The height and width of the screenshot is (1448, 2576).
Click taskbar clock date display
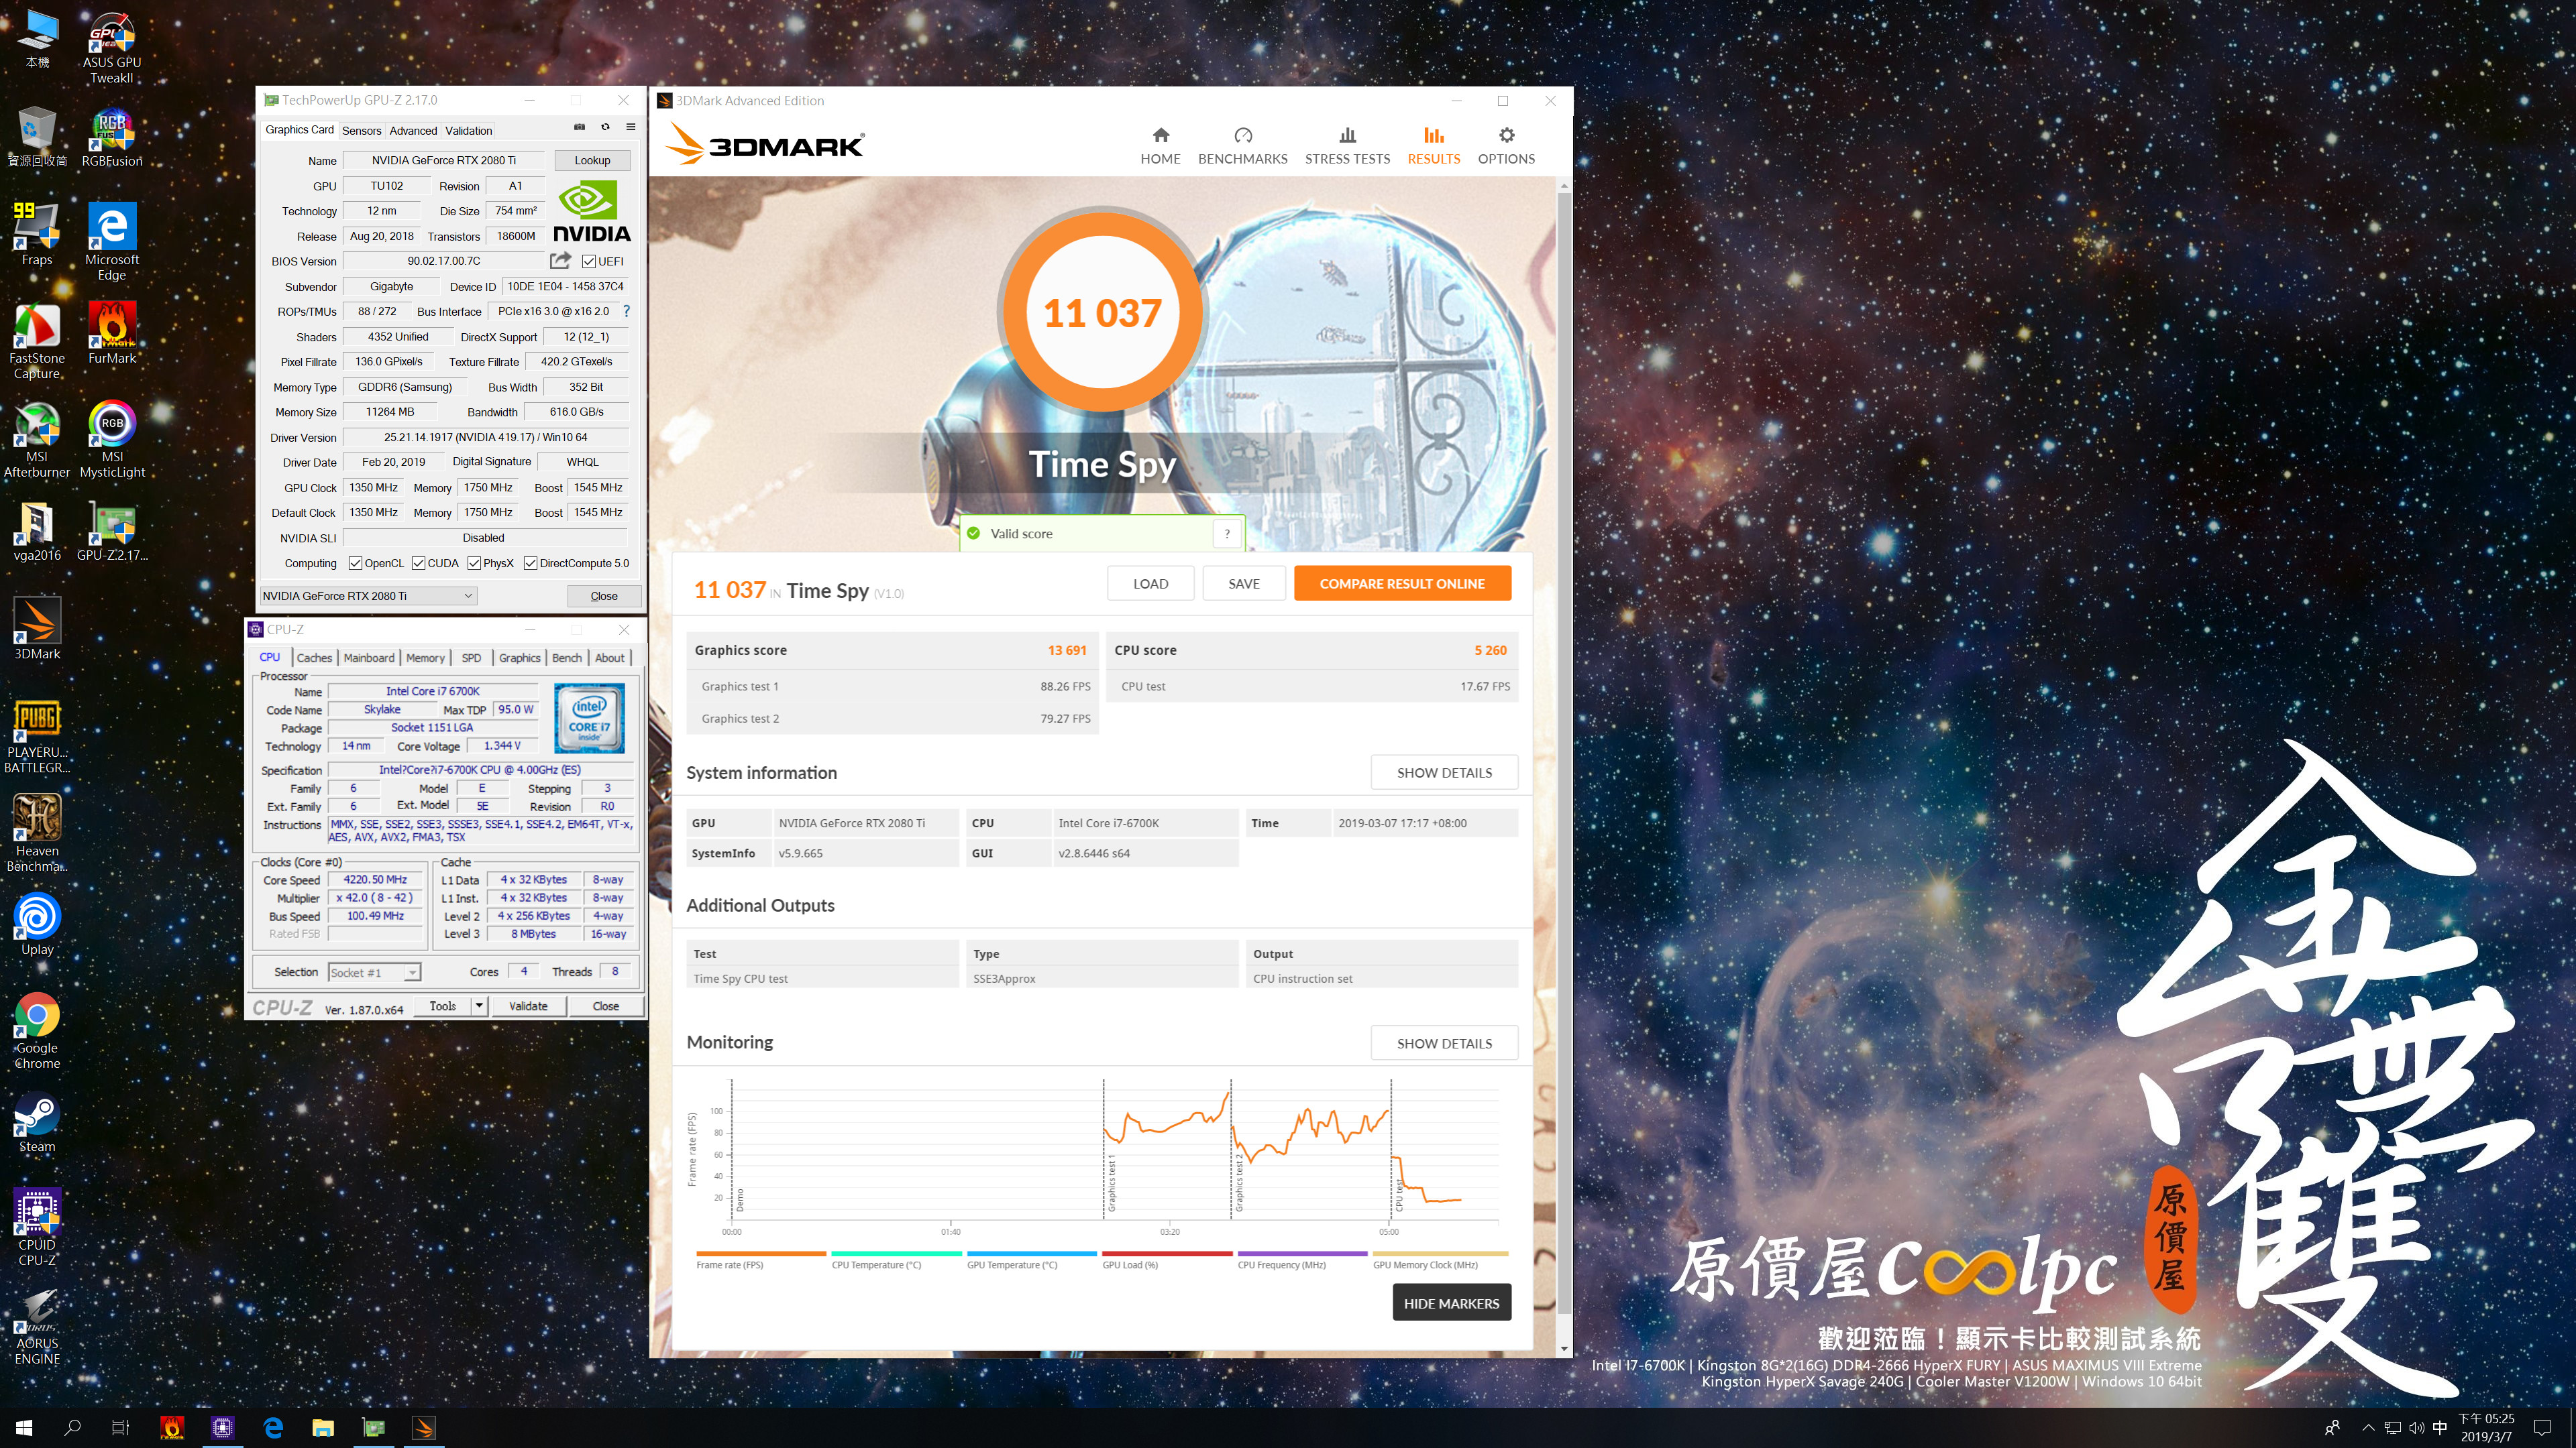[x=2486, y=1428]
